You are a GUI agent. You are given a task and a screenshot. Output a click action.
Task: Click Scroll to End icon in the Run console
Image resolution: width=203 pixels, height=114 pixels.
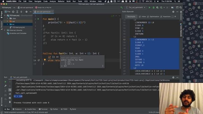(x=10, y=94)
